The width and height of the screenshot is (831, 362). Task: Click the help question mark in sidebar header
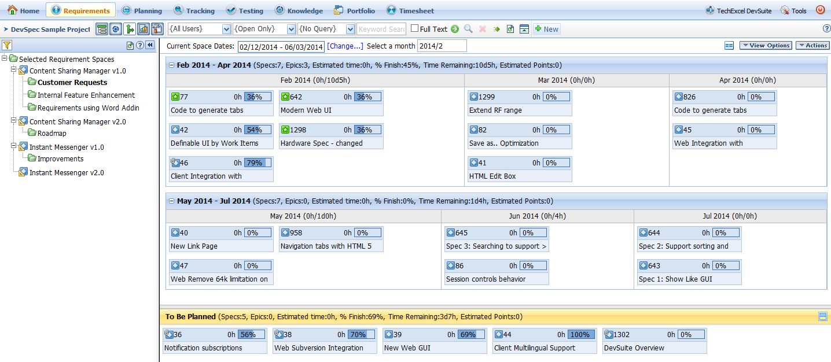pyautogui.click(x=140, y=45)
